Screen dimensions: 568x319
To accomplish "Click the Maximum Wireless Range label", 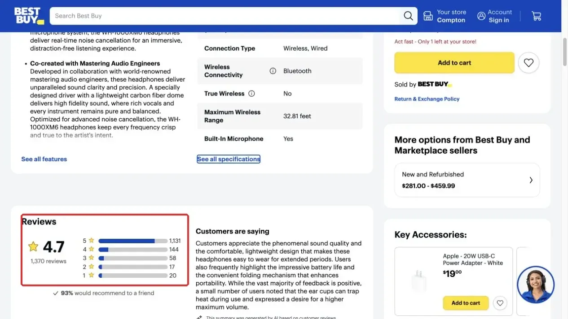I will (x=232, y=116).
